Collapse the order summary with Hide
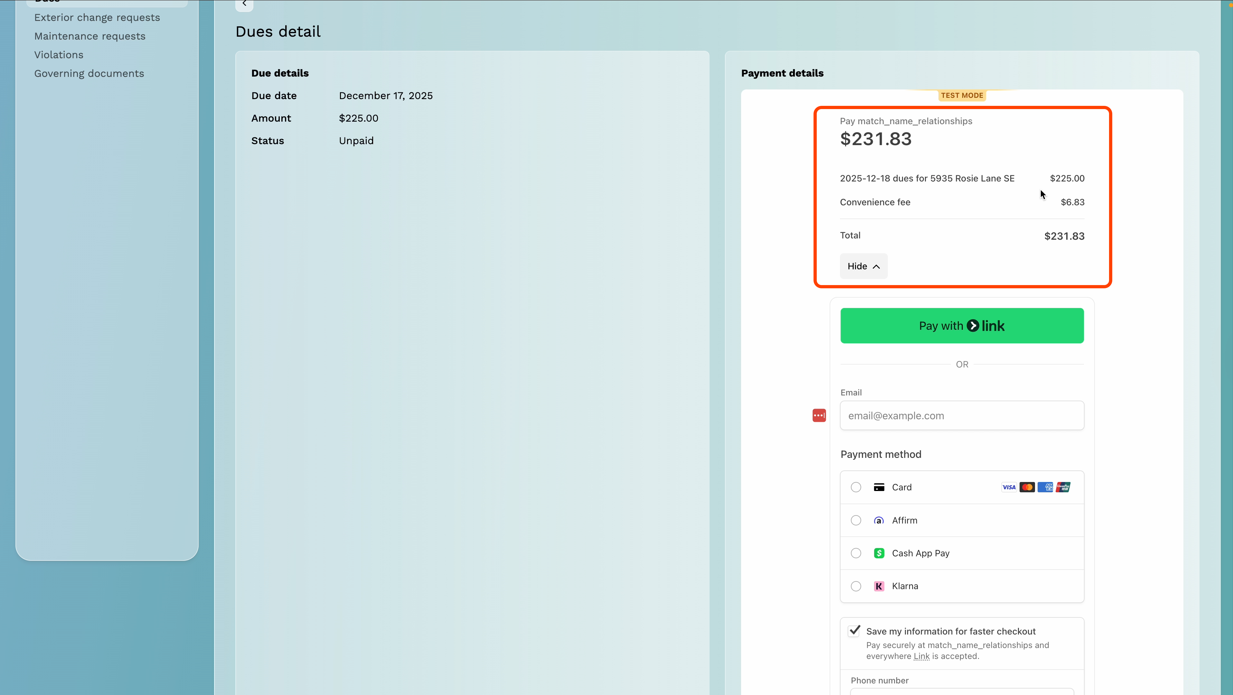The height and width of the screenshot is (695, 1233). (x=863, y=266)
